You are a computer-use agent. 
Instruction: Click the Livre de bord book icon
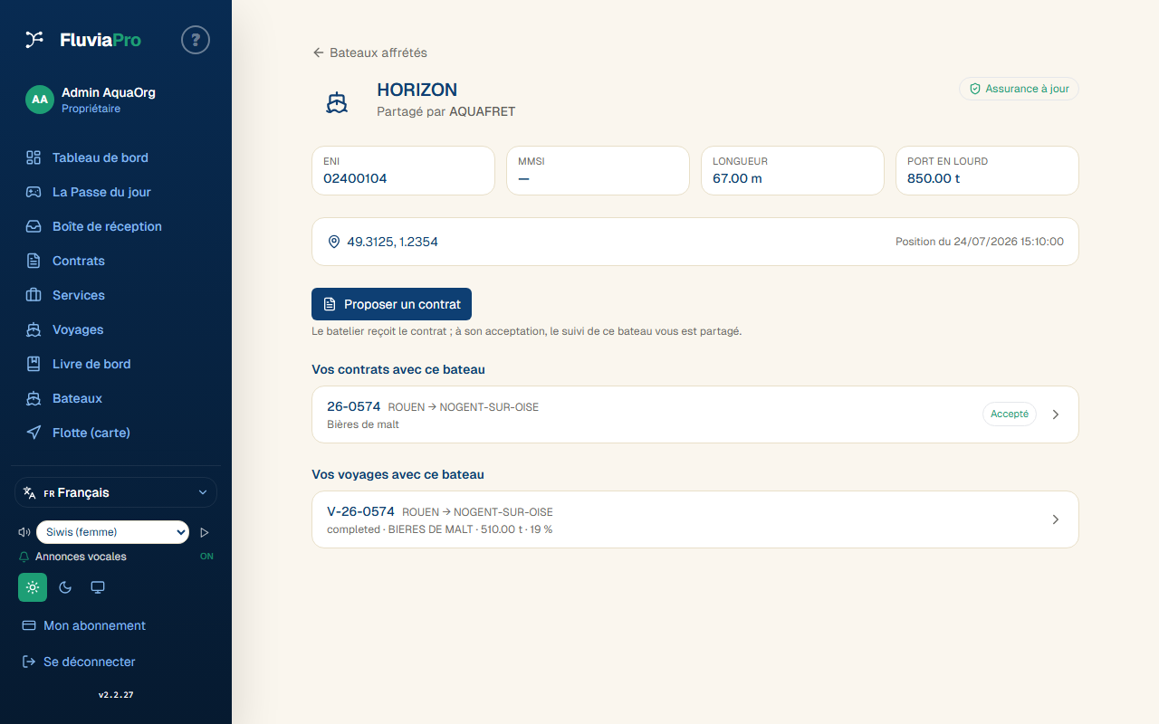click(x=34, y=364)
